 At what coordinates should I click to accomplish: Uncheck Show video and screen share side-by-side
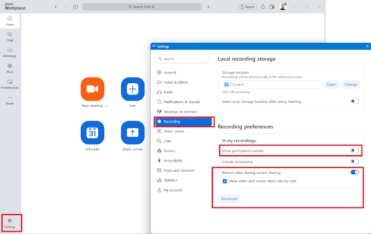tap(225, 181)
